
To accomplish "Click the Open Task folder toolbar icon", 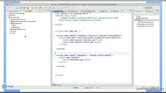I will [43, 8].
